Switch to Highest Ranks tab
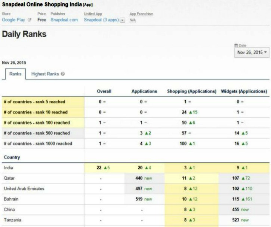This screenshot has width=271, height=227. (45, 74)
